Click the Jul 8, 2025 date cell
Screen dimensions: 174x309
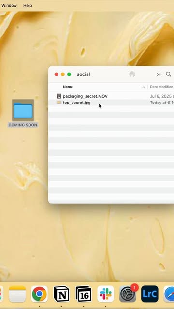pyautogui.click(x=162, y=96)
